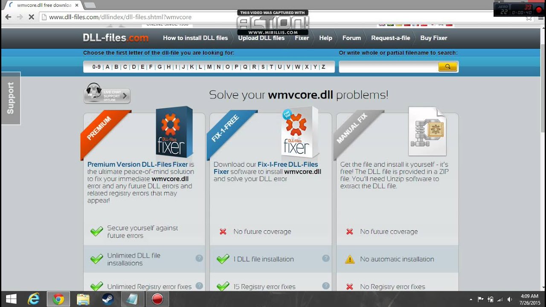This screenshot has height=307, width=546.
Task: Click the DLL-files.com logo
Action: coord(116,38)
